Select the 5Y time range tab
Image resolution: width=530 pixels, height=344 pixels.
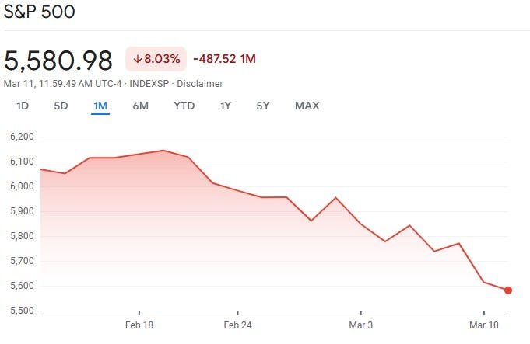coord(263,106)
